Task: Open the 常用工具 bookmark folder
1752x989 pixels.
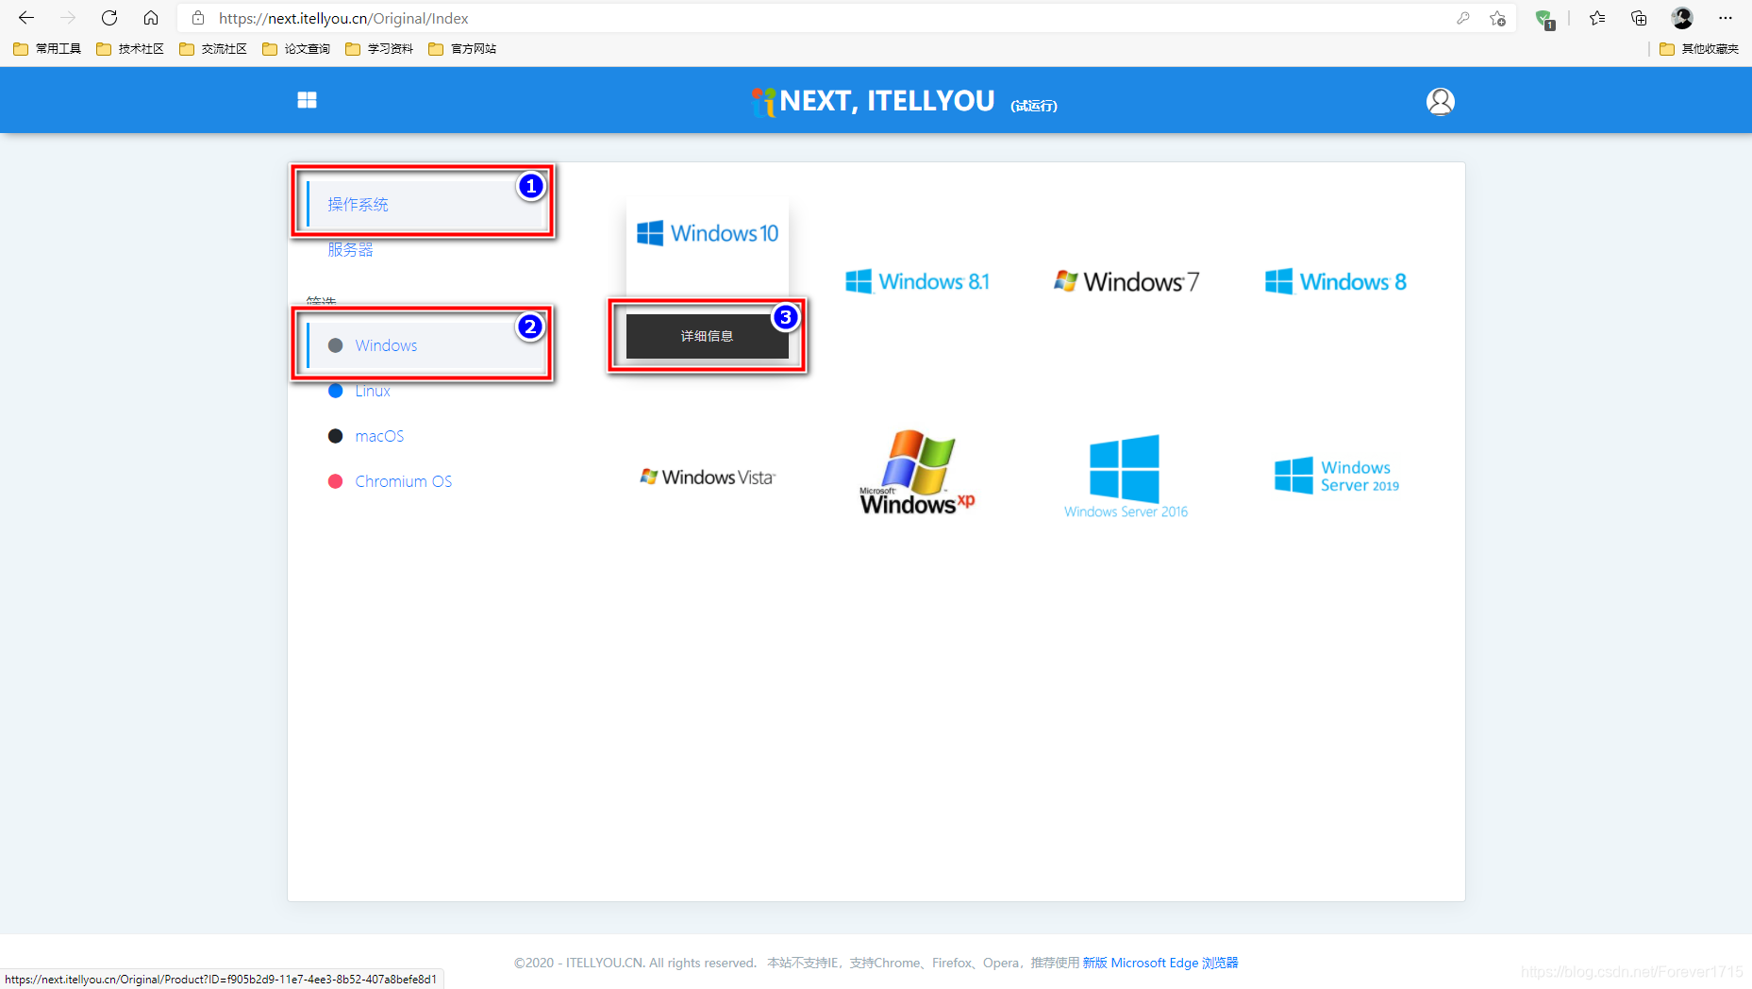Action: [x=47, y=49]
